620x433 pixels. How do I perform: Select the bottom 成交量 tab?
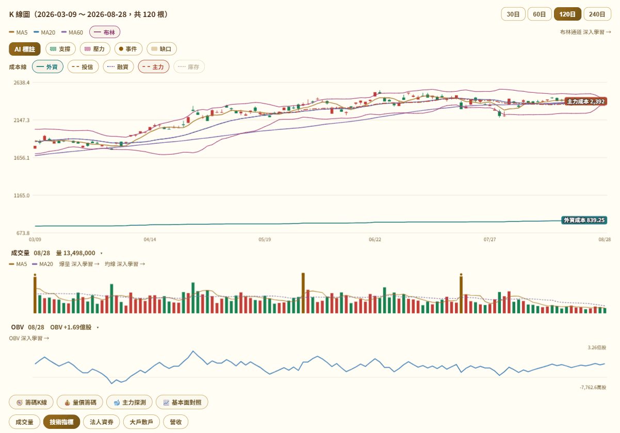pyautogui.click(x=24, y=422)
